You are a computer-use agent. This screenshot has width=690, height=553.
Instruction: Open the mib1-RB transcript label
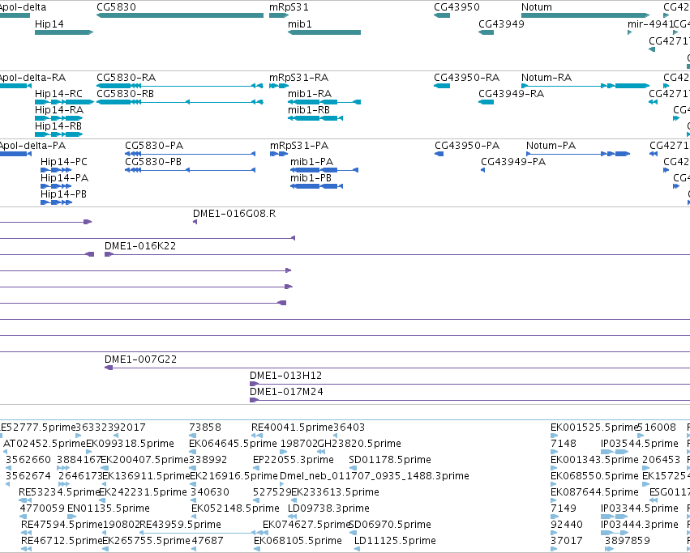pyautogui.click(x=309, y=110)
